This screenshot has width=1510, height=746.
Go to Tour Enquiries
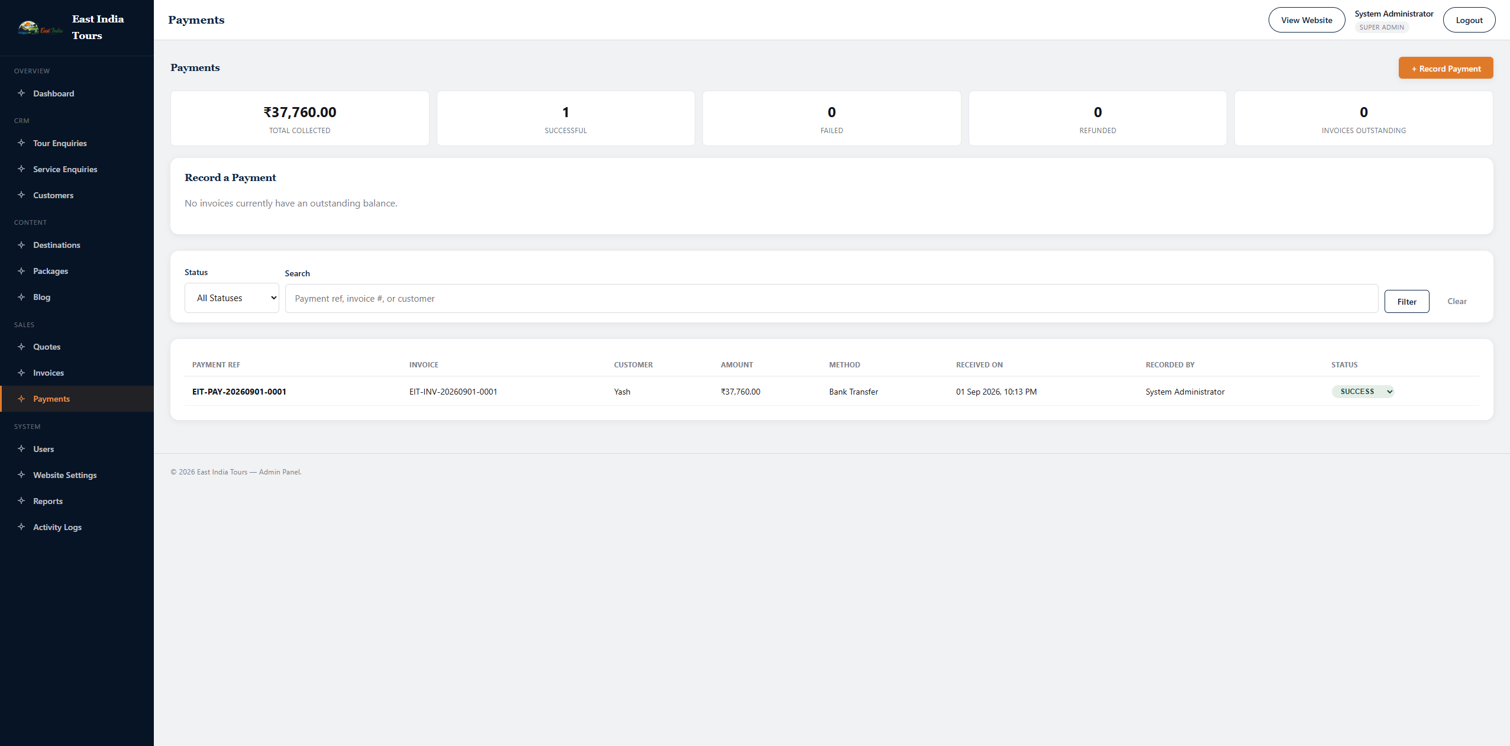tap(77, 143)
